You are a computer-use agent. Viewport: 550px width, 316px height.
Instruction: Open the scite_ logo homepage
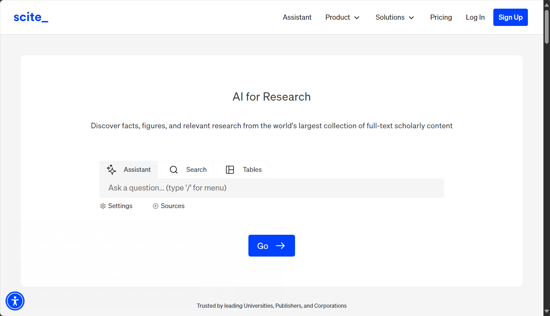click(x=31, y=17)
